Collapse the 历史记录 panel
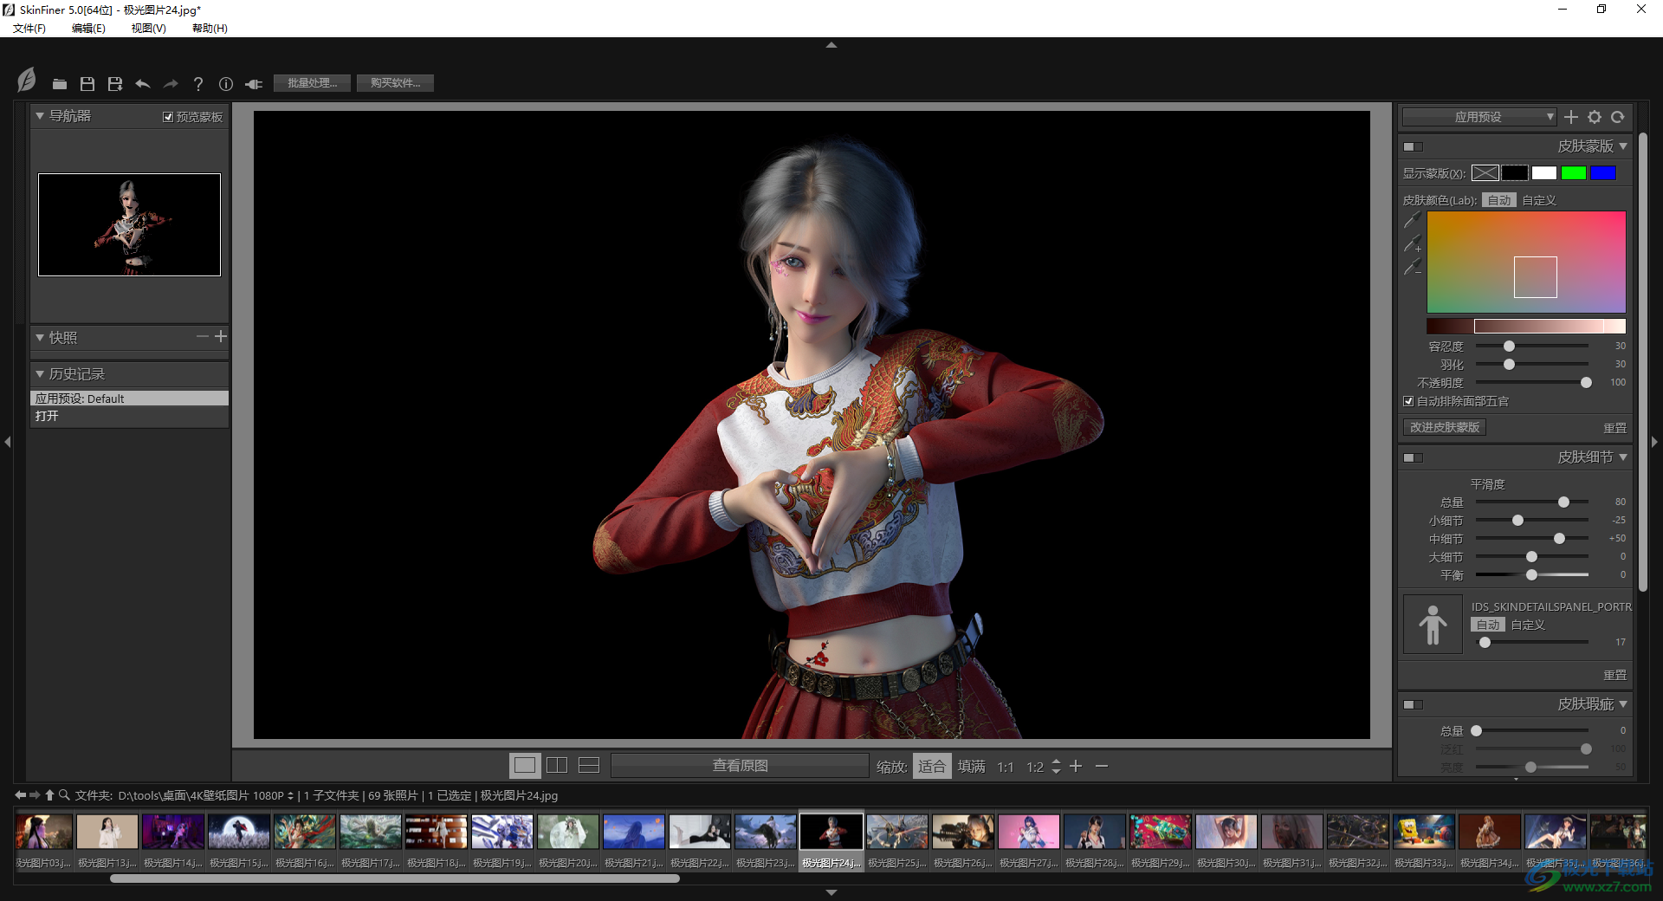 click(x=40, y=373)
